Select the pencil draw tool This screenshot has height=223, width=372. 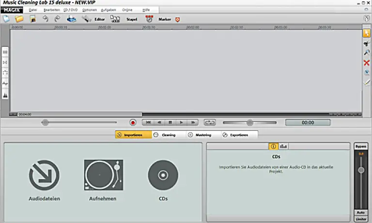pos(367,82)
